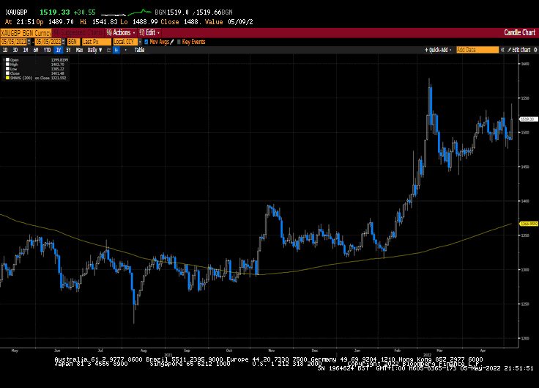Viewport: 539px width, 388px height.
Task: Click the Edit Chart pencil button
Action: 519,50
